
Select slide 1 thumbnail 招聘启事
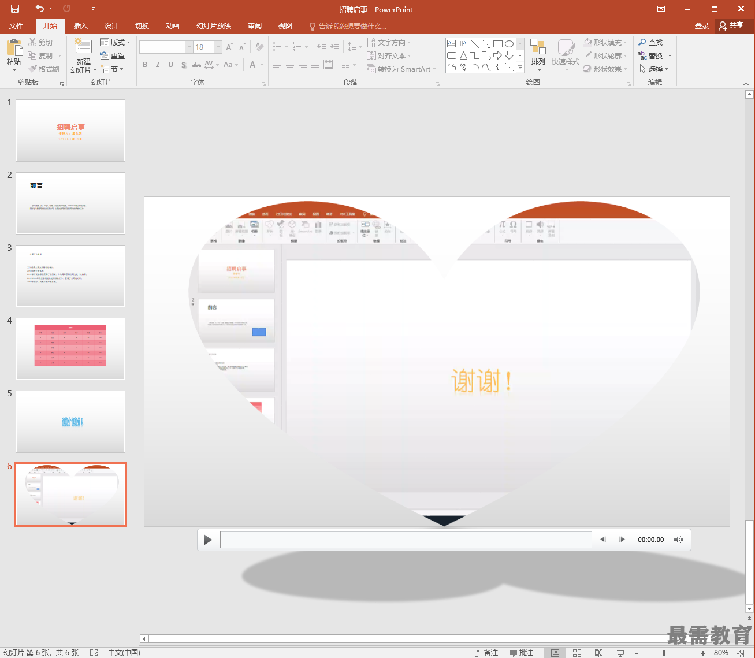70,130
